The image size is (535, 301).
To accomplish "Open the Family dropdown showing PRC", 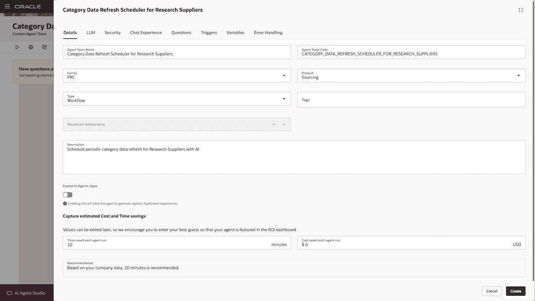I will pos(284,75).
